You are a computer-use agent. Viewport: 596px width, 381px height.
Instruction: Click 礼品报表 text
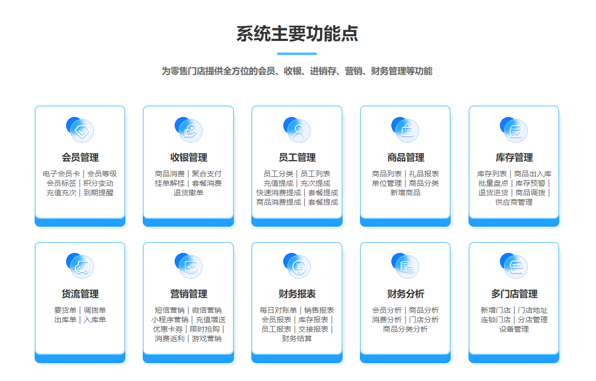[424, 174]
